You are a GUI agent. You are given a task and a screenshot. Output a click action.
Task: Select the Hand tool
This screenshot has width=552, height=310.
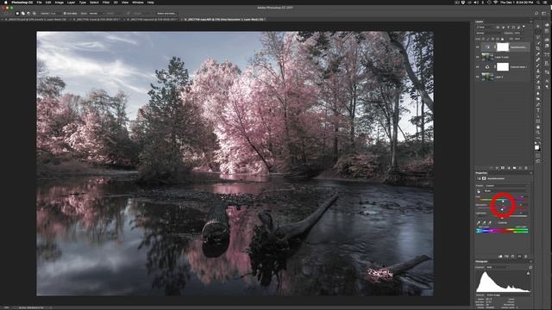538,127
